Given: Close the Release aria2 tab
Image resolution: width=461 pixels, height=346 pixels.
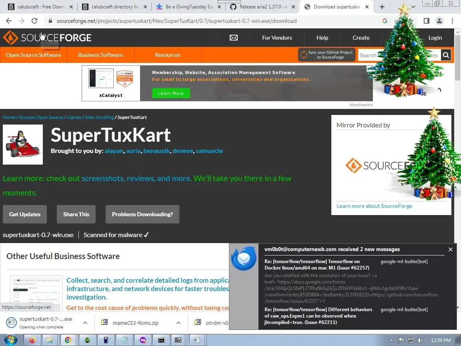Looking at the screenshot, I should point(293,7).
